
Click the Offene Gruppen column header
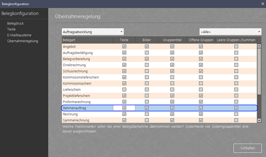[201, 40]
